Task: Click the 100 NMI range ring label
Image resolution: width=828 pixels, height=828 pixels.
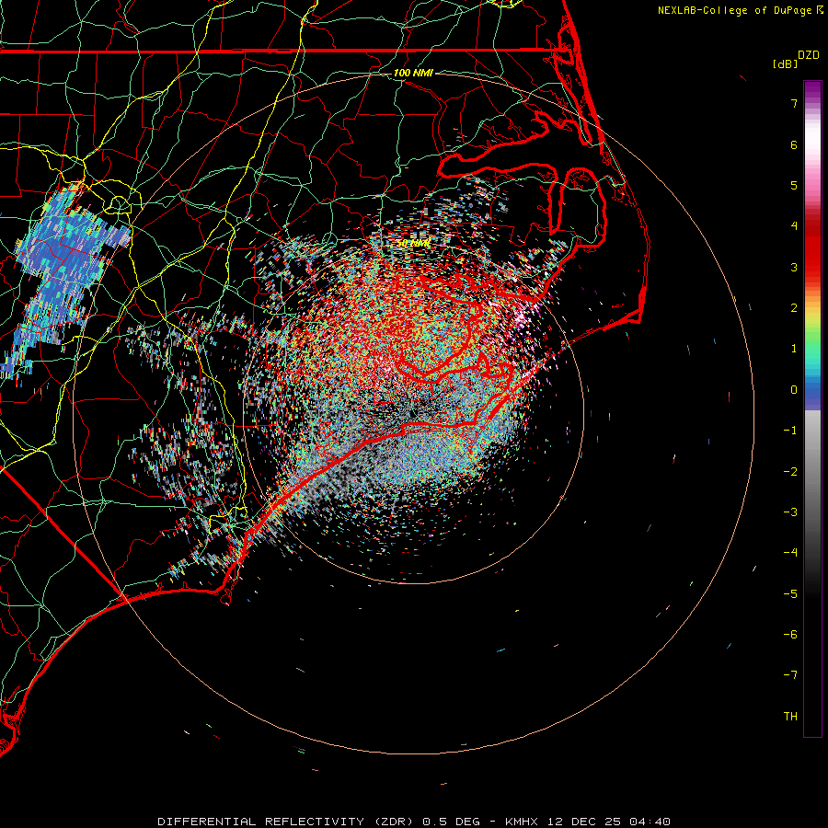Action: (x=413, y=73)
